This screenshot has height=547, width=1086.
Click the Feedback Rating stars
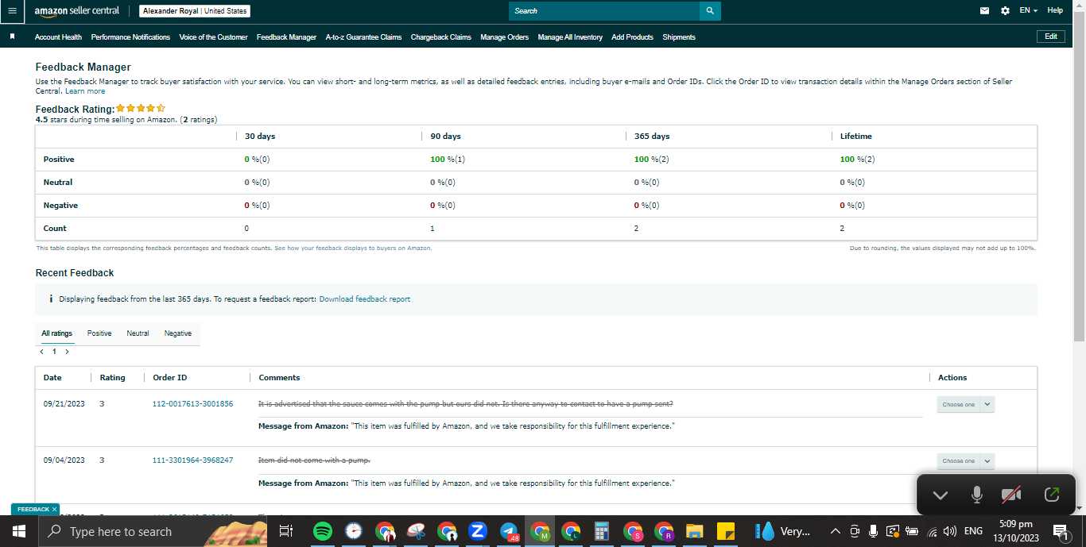coord(141,108)
